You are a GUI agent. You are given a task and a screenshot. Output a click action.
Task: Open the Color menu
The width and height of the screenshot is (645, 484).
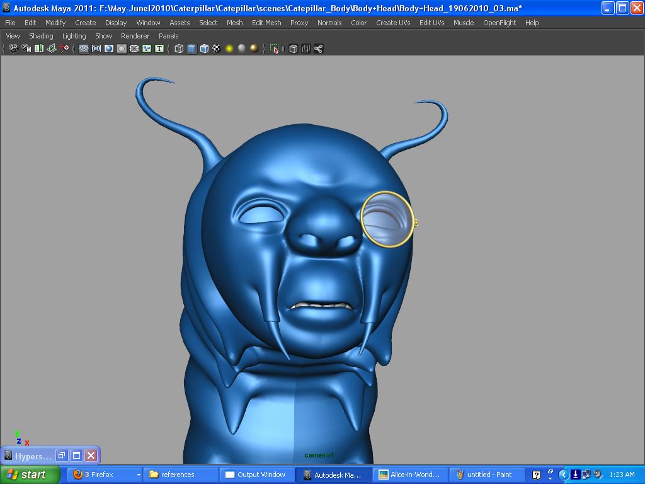click(x=358, y=23)
